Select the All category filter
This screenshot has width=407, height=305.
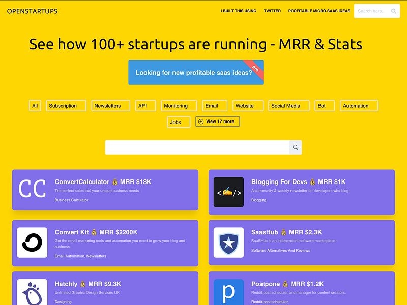pyautogui.click(x=35, y=106)
